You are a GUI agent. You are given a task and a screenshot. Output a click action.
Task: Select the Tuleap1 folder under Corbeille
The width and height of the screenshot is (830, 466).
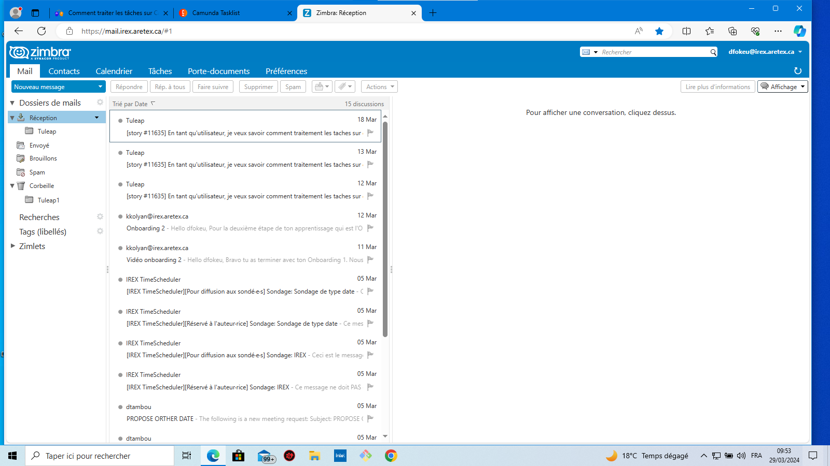(48, 200)
